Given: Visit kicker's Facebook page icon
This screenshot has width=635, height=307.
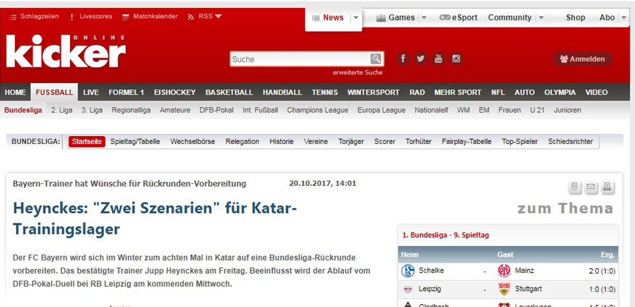Looking at the screenshot, I should pos(403,59).
